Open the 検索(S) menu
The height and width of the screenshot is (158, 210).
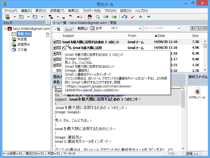pyautogui.click(x=73, y=11)
